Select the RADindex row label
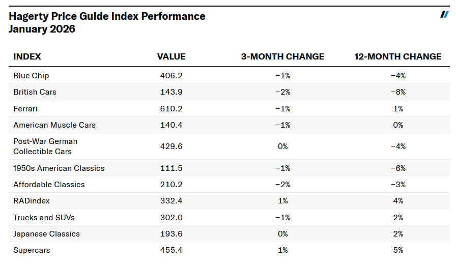The image size is (456, 266). (x=32, y=201)
